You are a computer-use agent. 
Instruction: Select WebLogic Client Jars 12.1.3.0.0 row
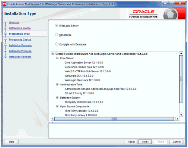pyautogui.click(x=82, y=80)
